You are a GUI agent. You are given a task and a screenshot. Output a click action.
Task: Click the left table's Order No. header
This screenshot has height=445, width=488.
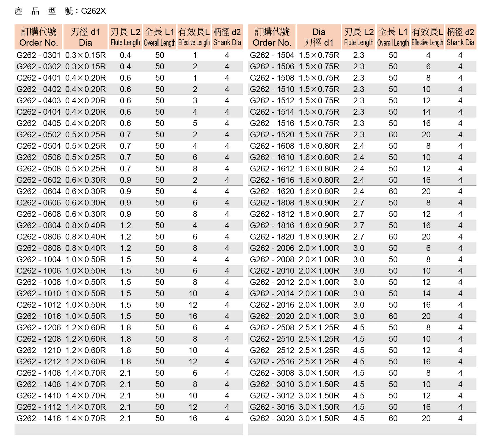pos(38,37)
